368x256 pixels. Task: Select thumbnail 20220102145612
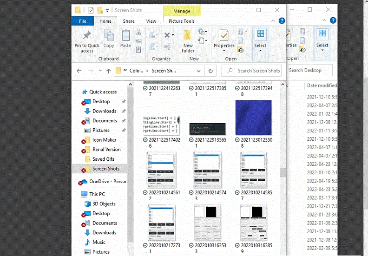162,170
